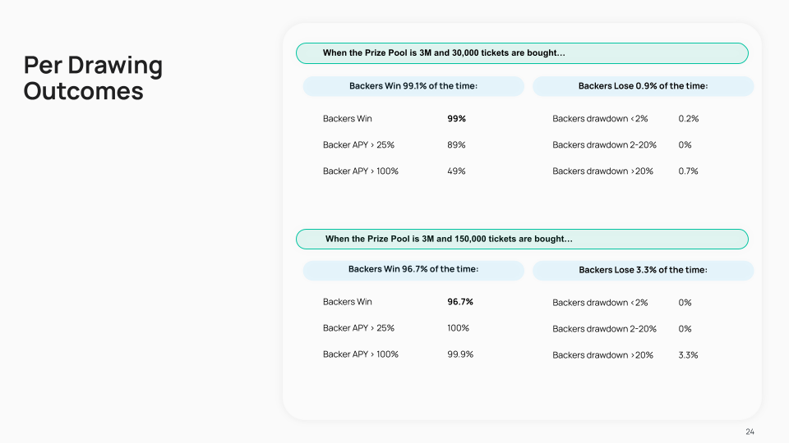Click the bold 96.7% Backers Win value
789x443 pixels.
click(460, 302)
